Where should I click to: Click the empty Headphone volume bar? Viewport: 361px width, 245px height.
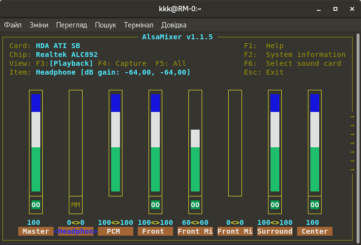pyautogui.click(x=76, y=142)
